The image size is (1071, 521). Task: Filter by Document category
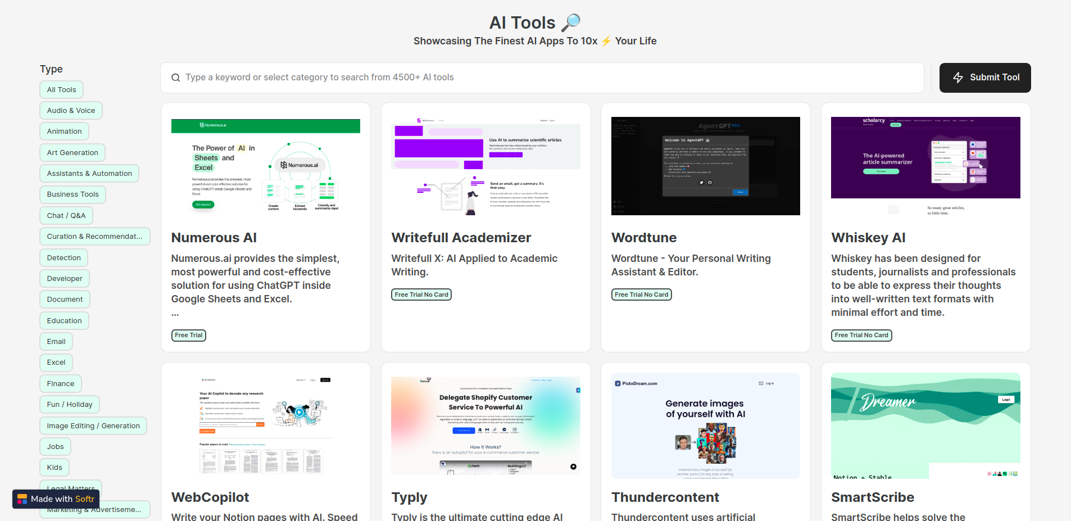[x=65, y=300]
